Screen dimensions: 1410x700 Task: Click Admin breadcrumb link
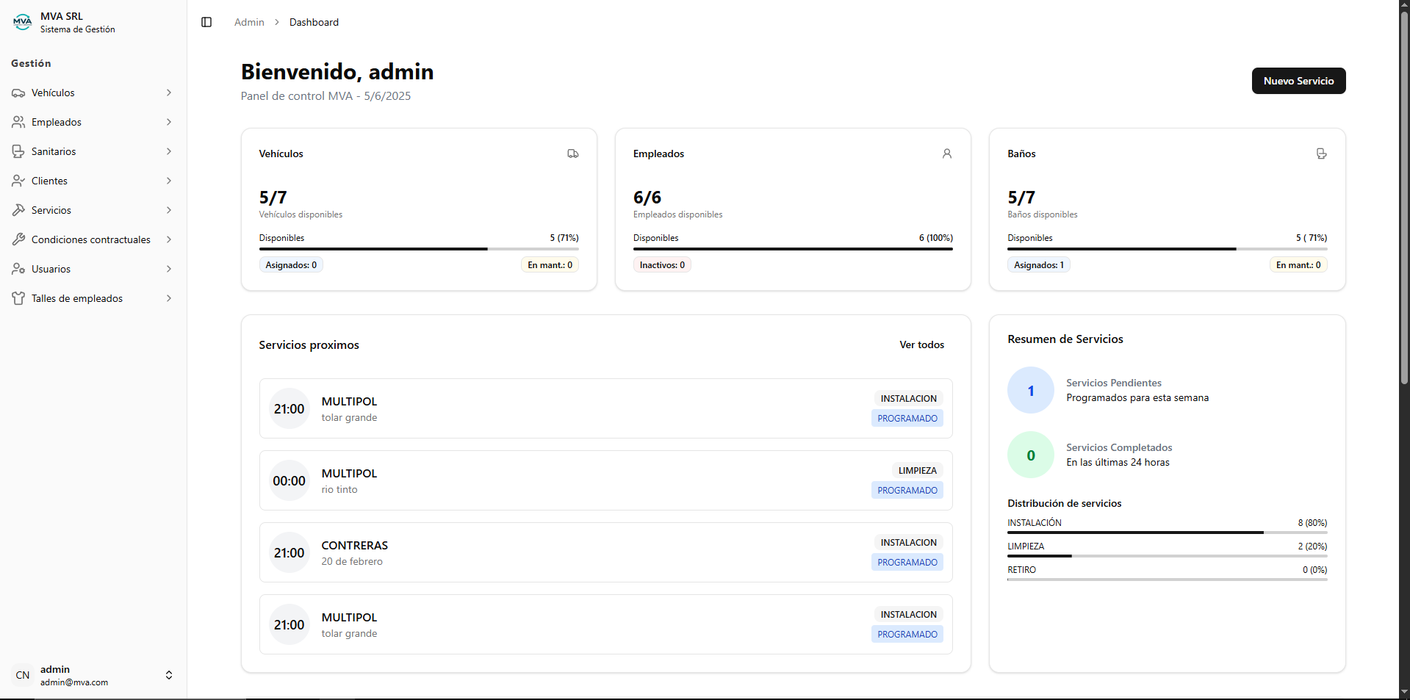[x=249, y=22]
